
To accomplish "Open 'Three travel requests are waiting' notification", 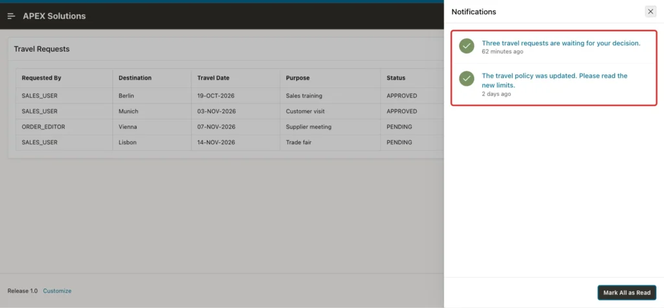I will tap(561, 43).
